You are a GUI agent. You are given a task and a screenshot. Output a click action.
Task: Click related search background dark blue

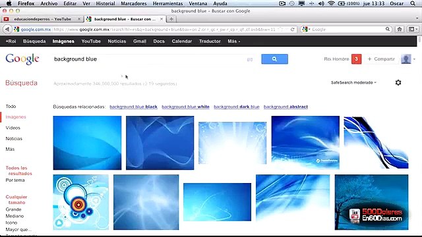[x=237, y=107]
